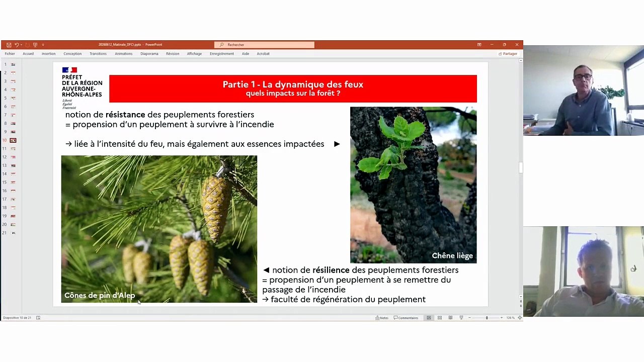Image resolution: width=644 pixels, height=362 pixels.
Task: Open the Enregistrement tab
Action: click(x=222, y=54)
